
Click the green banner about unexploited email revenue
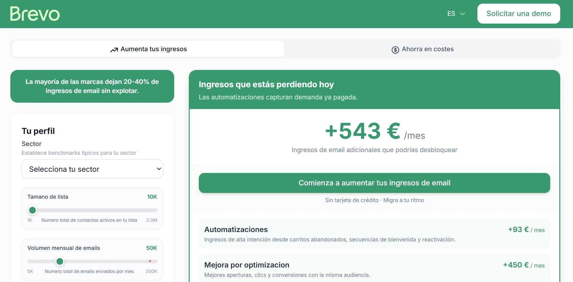(x=92, y=86)
